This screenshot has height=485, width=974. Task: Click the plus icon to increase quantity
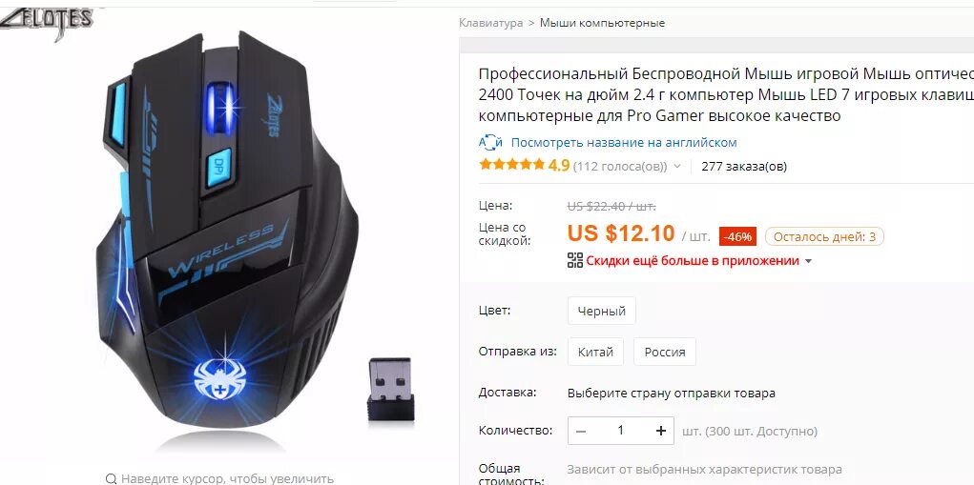(661, 431)
